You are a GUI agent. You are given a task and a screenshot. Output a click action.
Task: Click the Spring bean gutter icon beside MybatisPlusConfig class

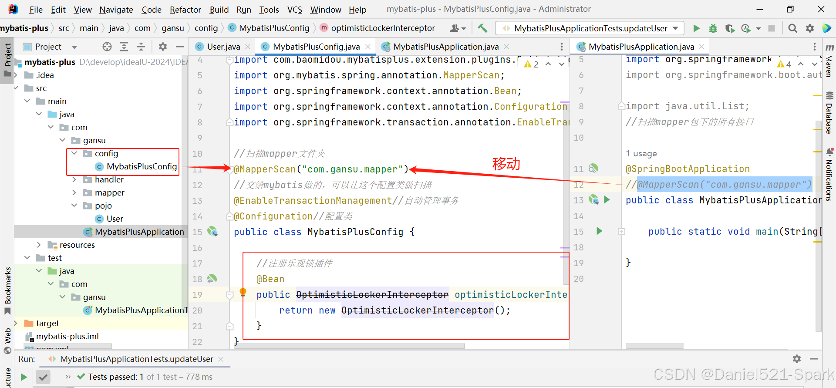[212, 232]
